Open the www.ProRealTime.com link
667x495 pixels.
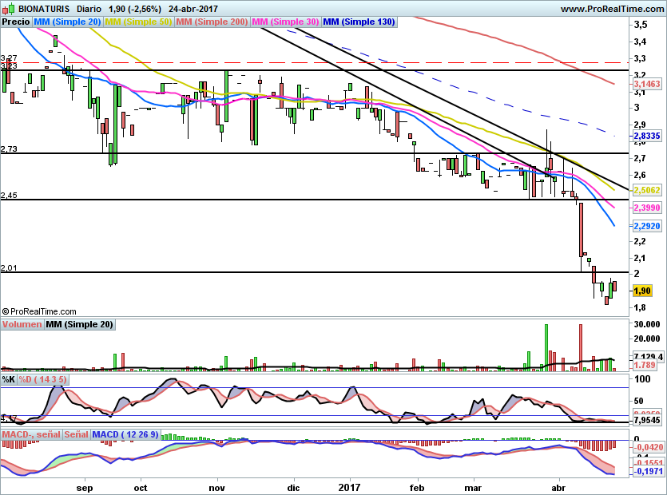[x=612, y=9]
